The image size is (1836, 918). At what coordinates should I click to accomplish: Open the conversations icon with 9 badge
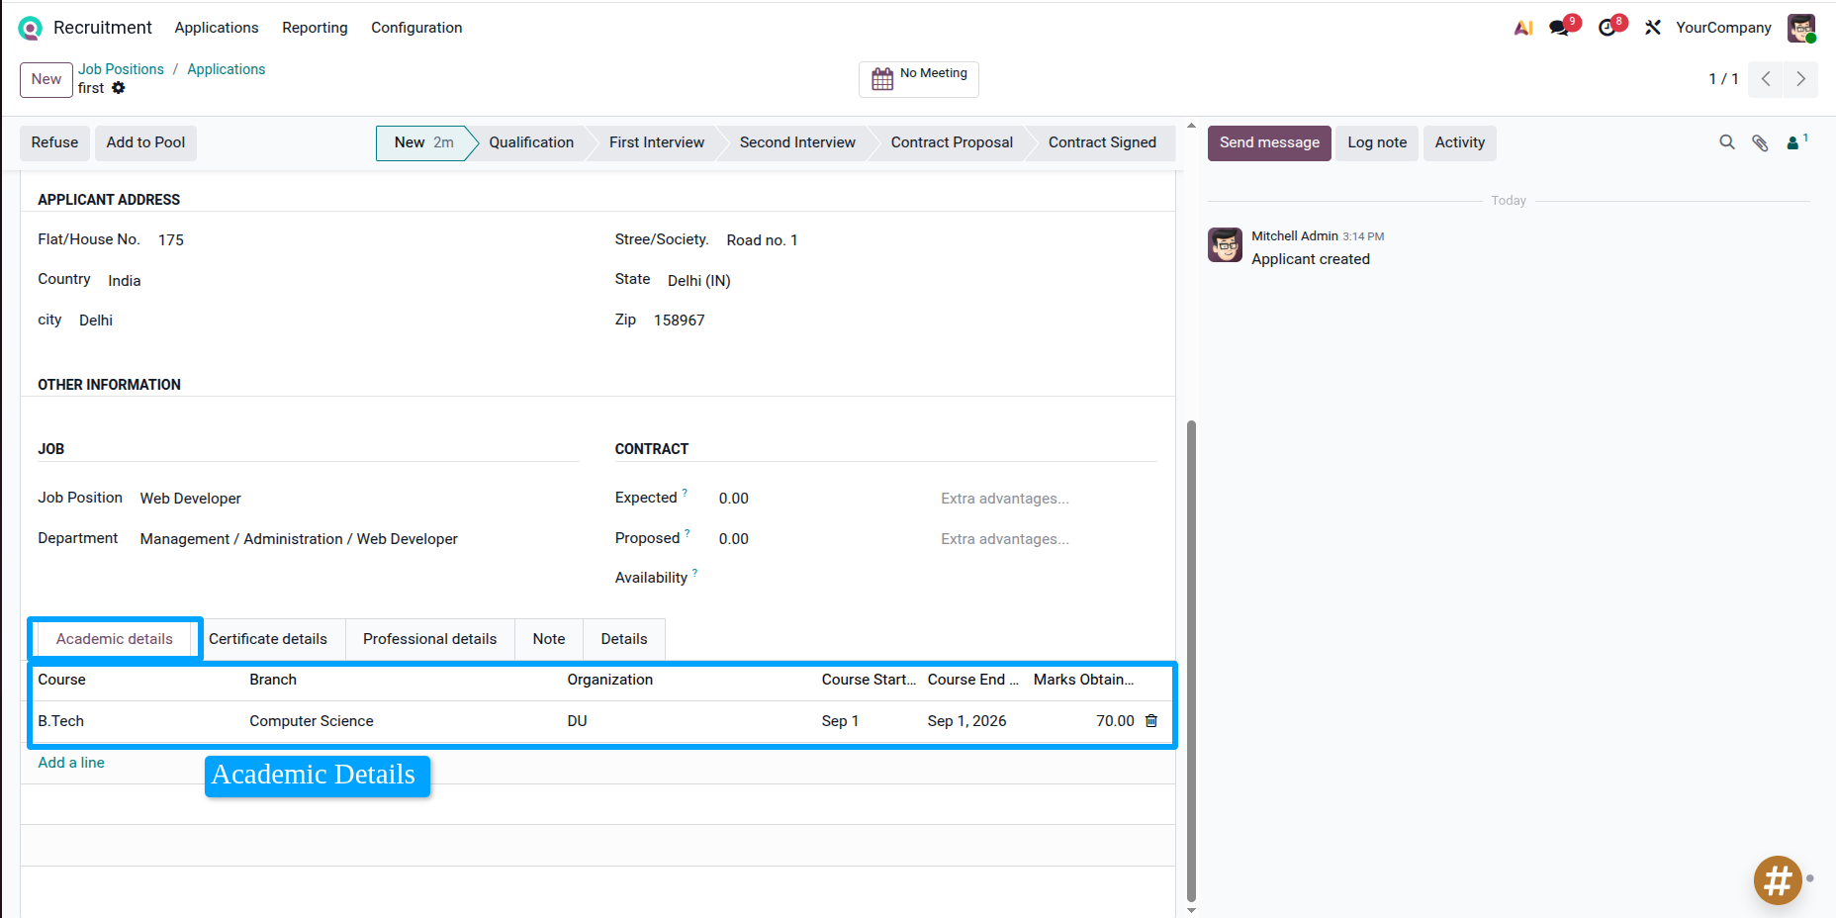(1560, 28)
